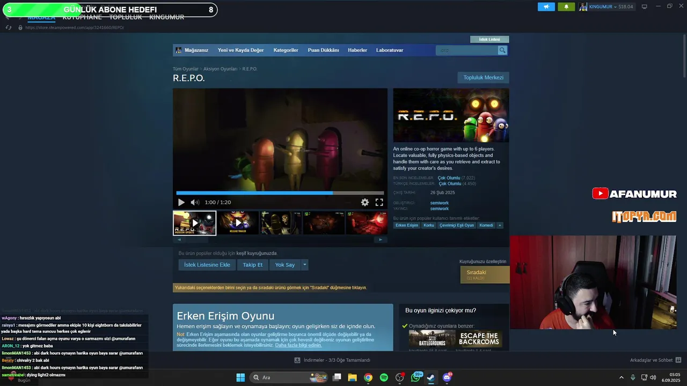Screen dimensions: 687x386
Task: Follow the Tüm Oyunlar breadcrumb
Action: pos(186,69)
